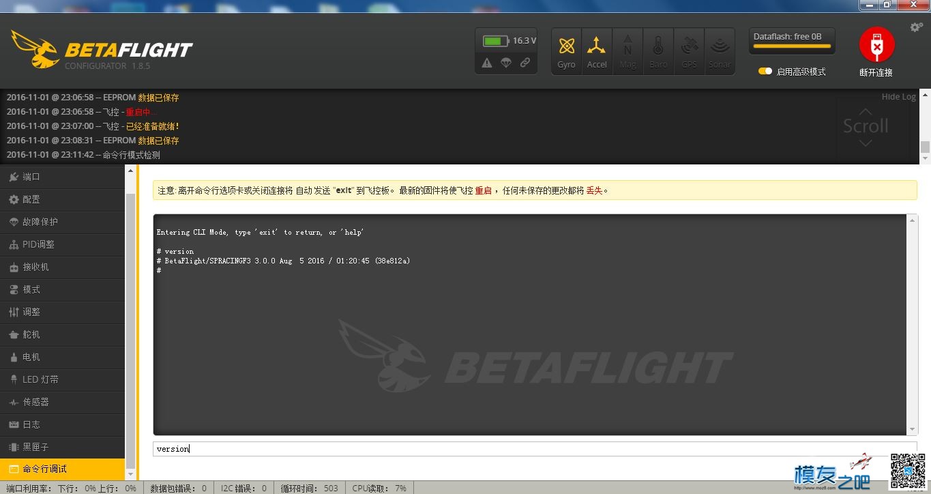Image resolution: width=931 pixels, height=494 pixels.
Task: Click the 'Entering CLI Mode' output line
Action: tap(260, 232)
